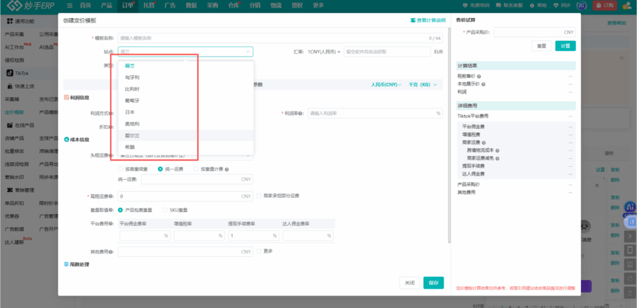Open 查看帮助 link behind dialog
The height and width of the screenshot is (308, 637).
(x=616, y=23)
